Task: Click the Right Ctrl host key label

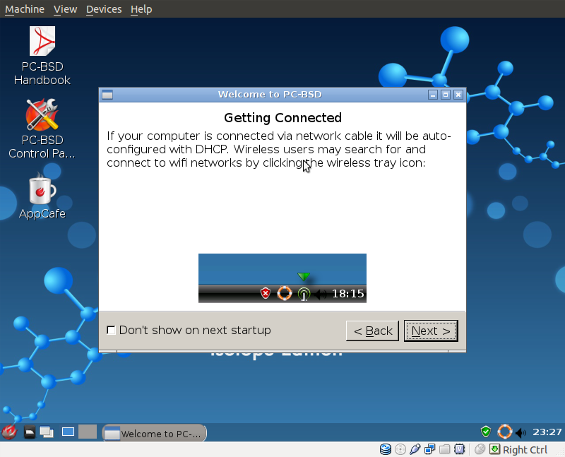Action: point(525,450)
